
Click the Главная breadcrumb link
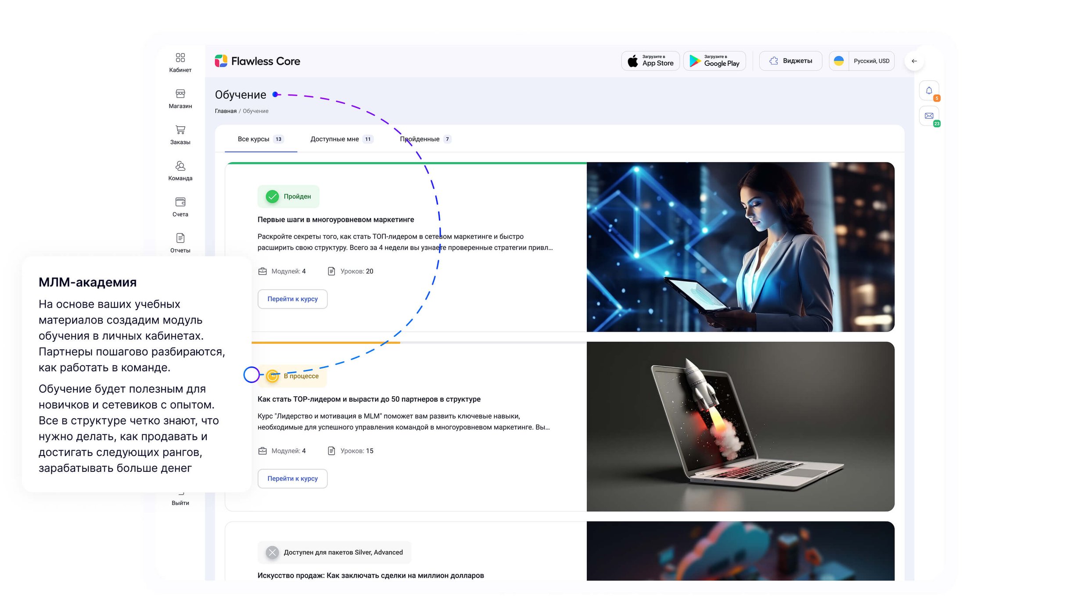[226, 111]
